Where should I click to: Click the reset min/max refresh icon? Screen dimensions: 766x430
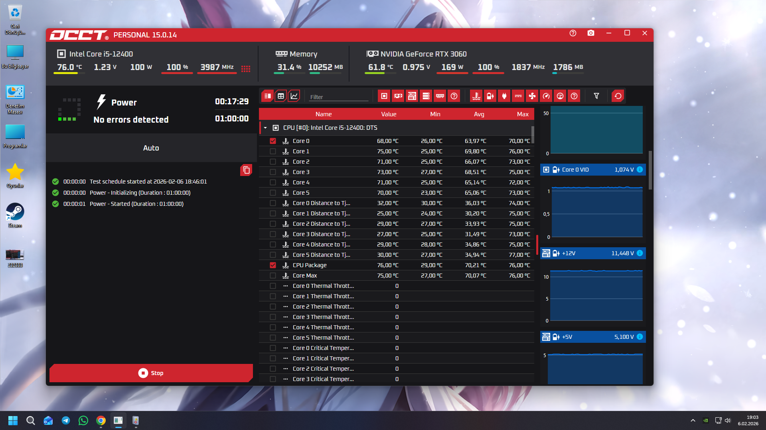(618, 96)
